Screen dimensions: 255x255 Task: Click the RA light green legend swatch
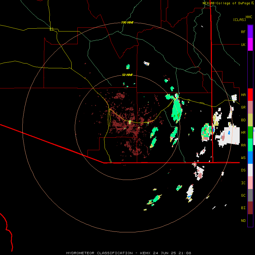point(250,145)
